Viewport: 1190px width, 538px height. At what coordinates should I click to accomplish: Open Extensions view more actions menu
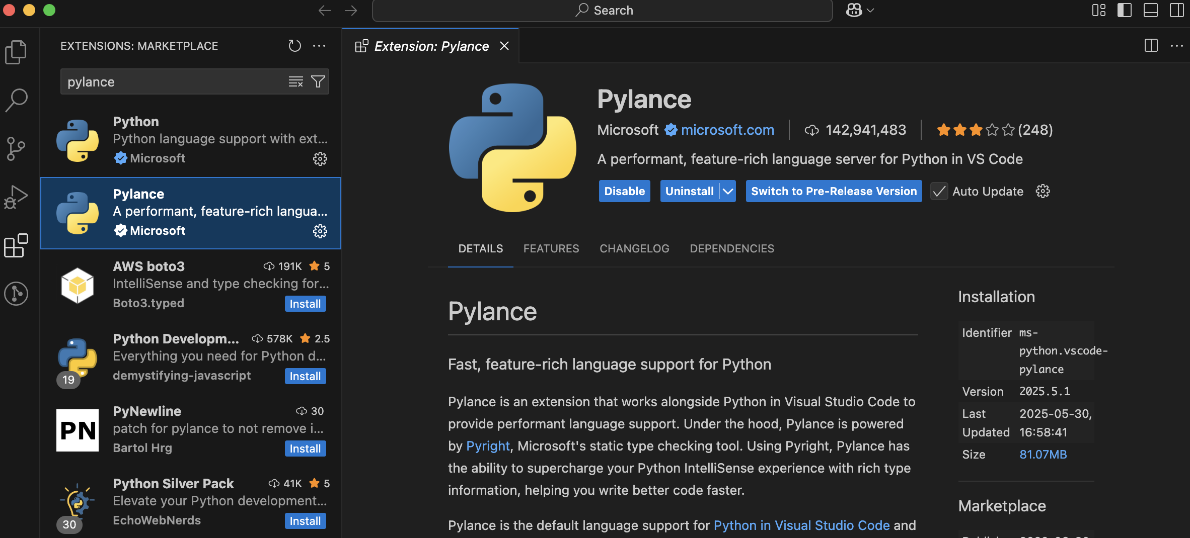click(319, 46)
